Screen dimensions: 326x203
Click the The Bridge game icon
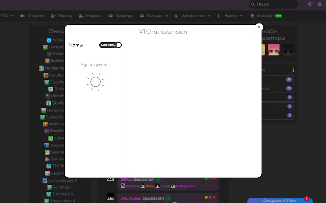click(47, 145)
